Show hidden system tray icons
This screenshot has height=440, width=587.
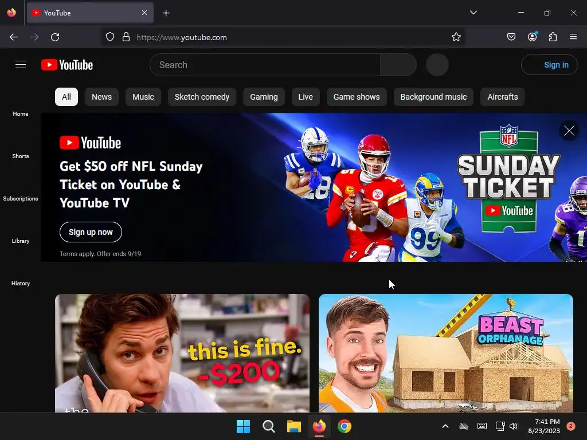coord(445,426)
